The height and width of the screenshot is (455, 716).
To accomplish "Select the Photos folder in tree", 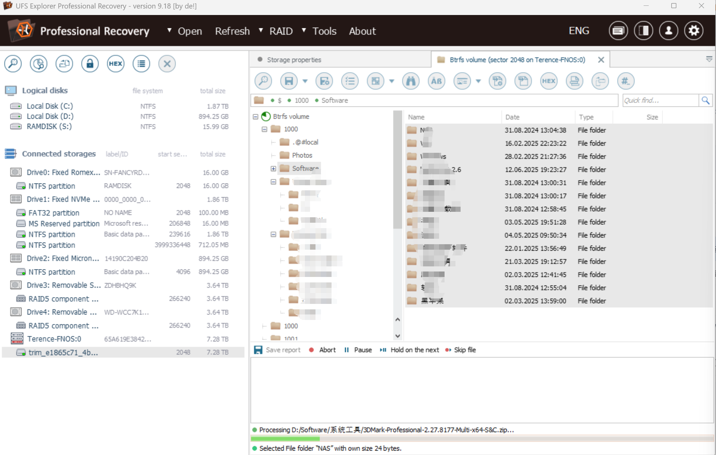I will (302, 156).
